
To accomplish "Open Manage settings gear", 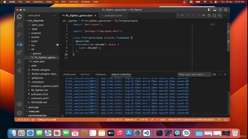I will point(19,113).
